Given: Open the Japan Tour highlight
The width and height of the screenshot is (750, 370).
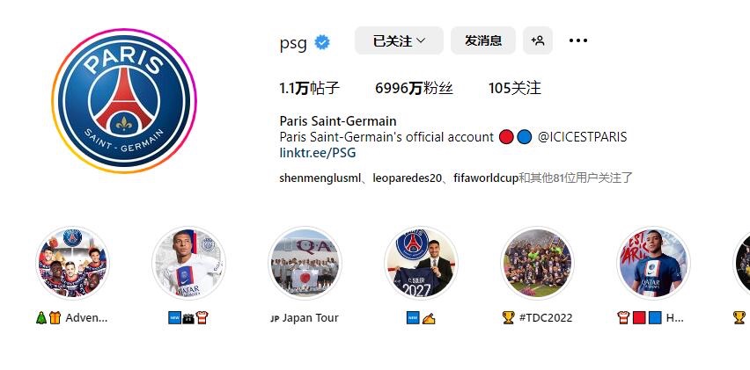Looking at the screenshot, I should [x=305, y=264].
